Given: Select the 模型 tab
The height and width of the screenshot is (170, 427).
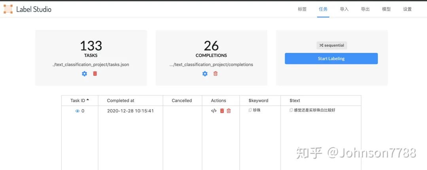Looking at the screenshot, I should point(386,9).
